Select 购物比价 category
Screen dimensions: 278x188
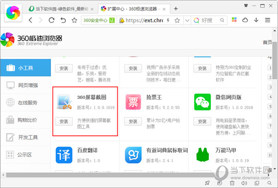coord(25,120)
